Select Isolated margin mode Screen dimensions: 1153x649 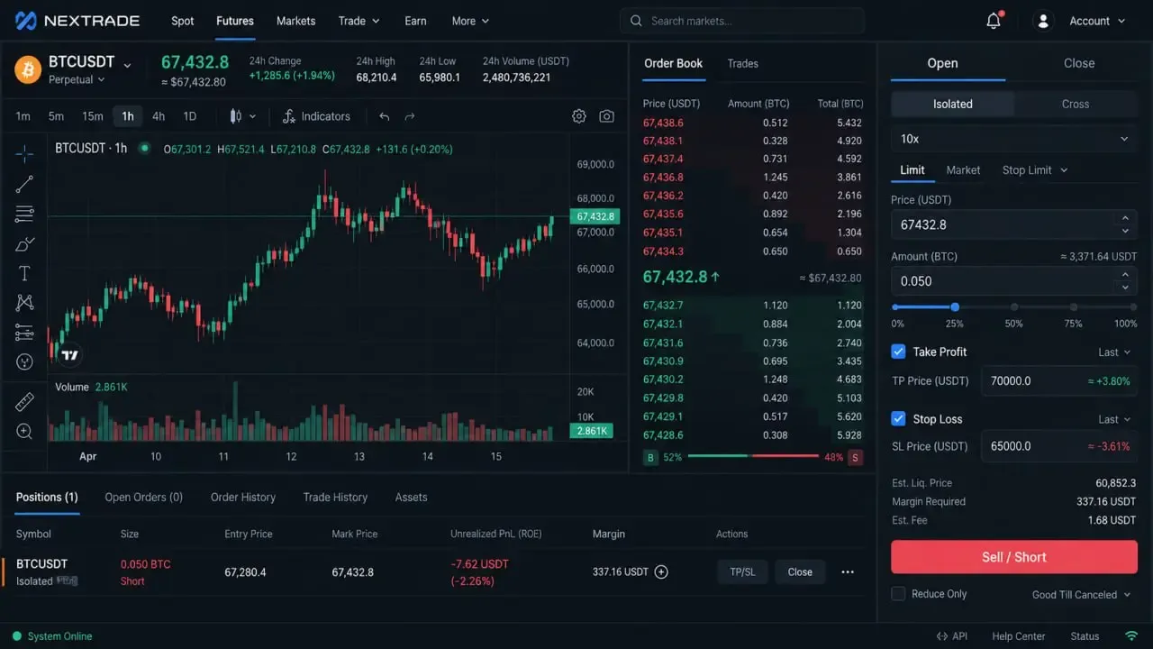tap(953, 104)
